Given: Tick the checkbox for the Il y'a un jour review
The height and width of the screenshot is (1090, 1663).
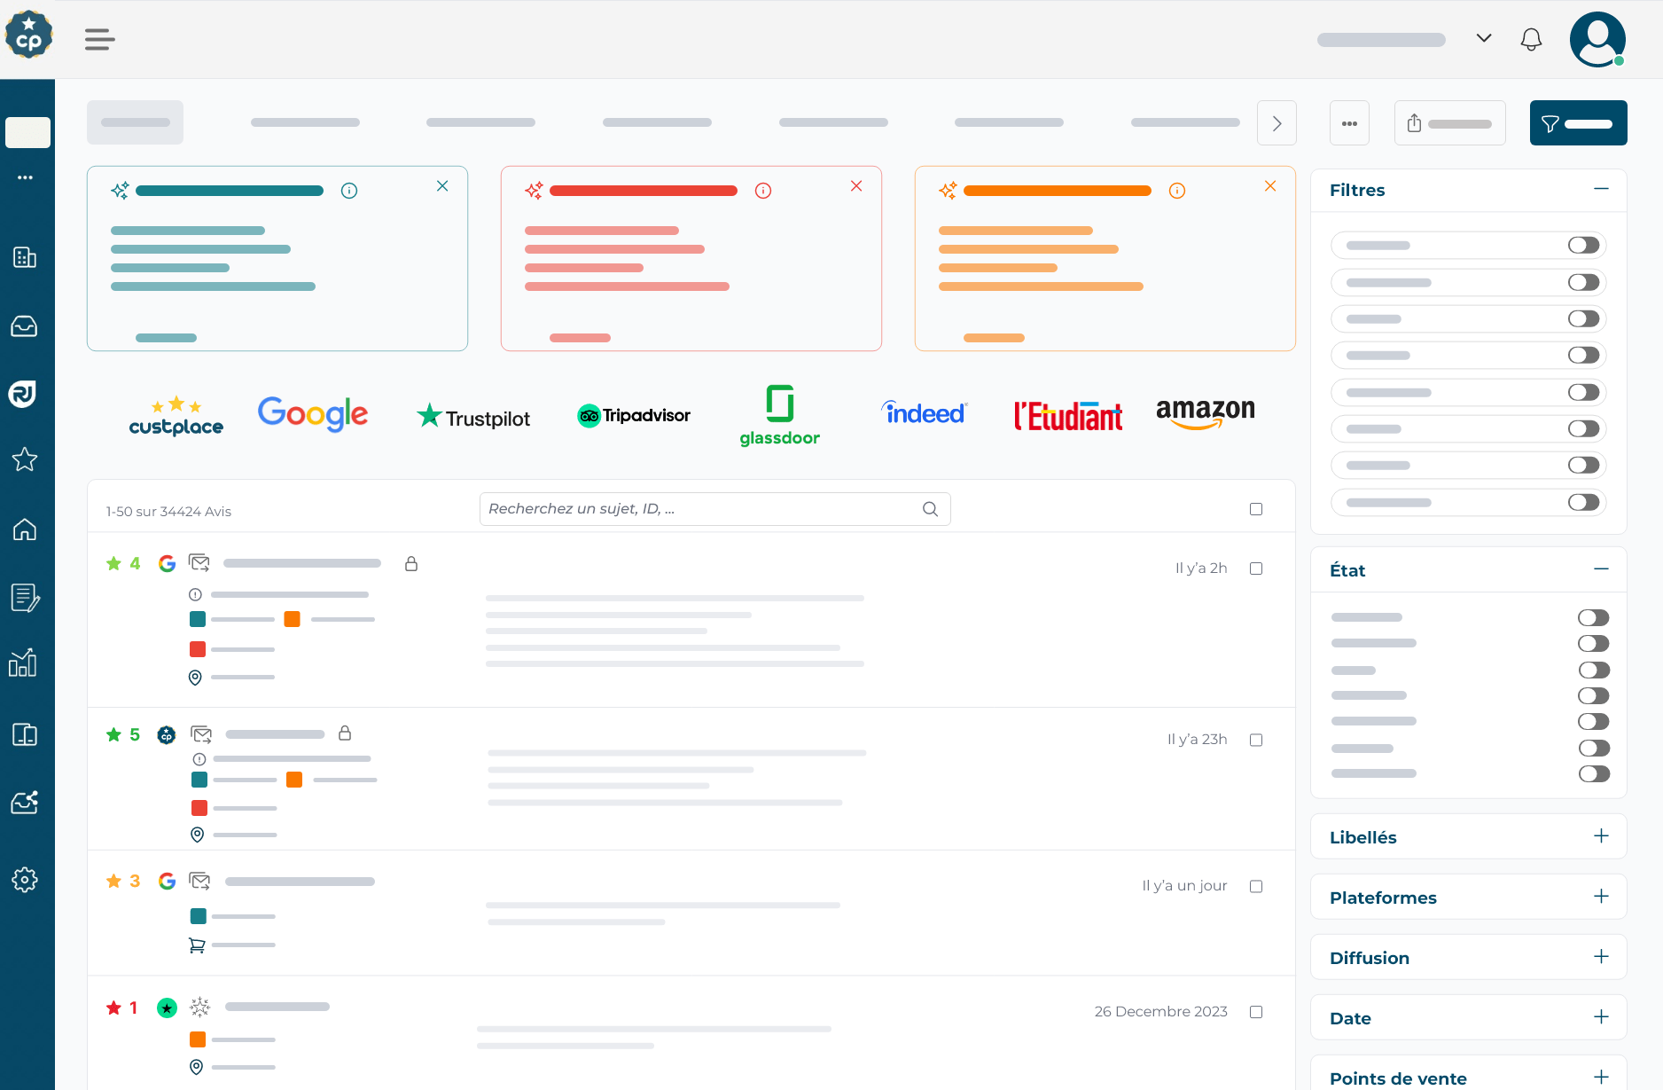Looking at the screenshot, I should (x=1256, y=886).
